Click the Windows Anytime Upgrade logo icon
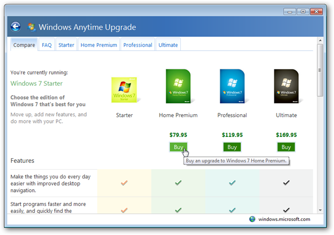Viewport: 334px width, 235px height. pos(32,27)
